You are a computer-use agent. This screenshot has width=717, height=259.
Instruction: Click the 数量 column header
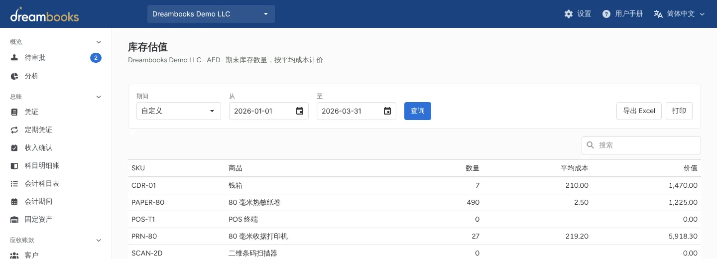tap(473, 168)
